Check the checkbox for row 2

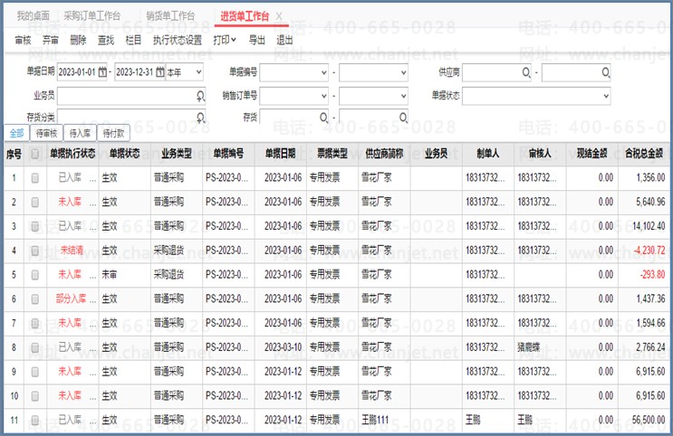tap(34, 203)
